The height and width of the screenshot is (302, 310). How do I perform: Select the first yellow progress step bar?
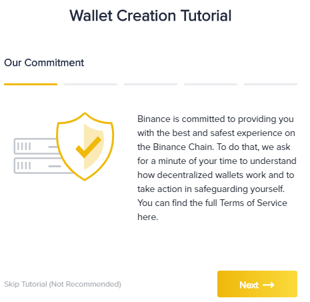[x=31, y=84]
